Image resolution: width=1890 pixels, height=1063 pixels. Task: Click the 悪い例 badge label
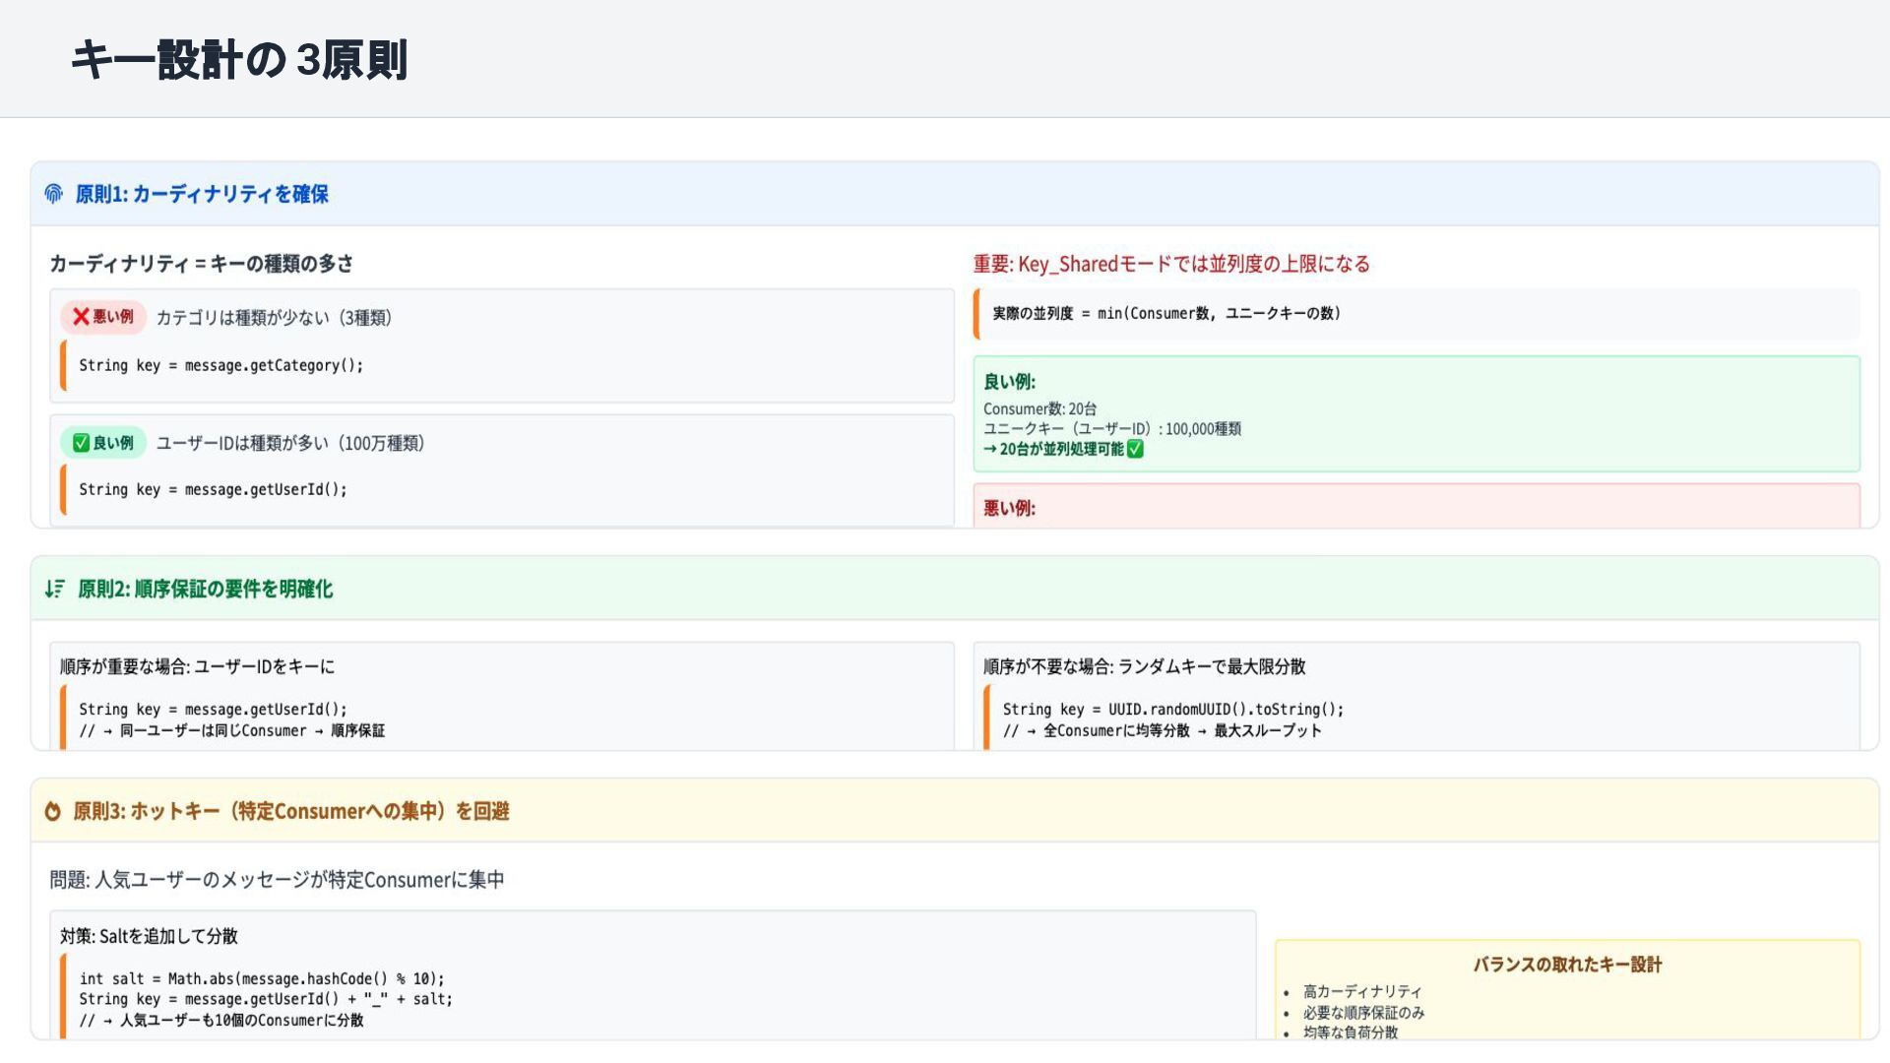click(112, 317)
